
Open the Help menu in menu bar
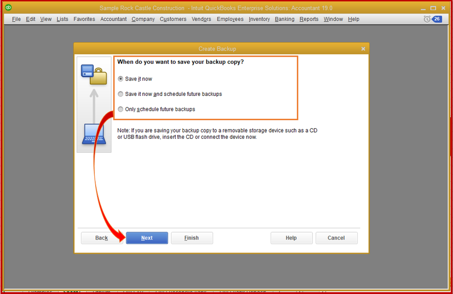click(x=354, y=19)
